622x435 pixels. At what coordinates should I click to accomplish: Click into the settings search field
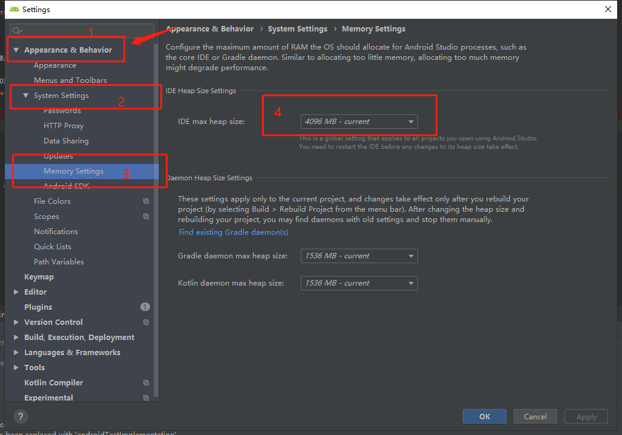click(82, 30)
